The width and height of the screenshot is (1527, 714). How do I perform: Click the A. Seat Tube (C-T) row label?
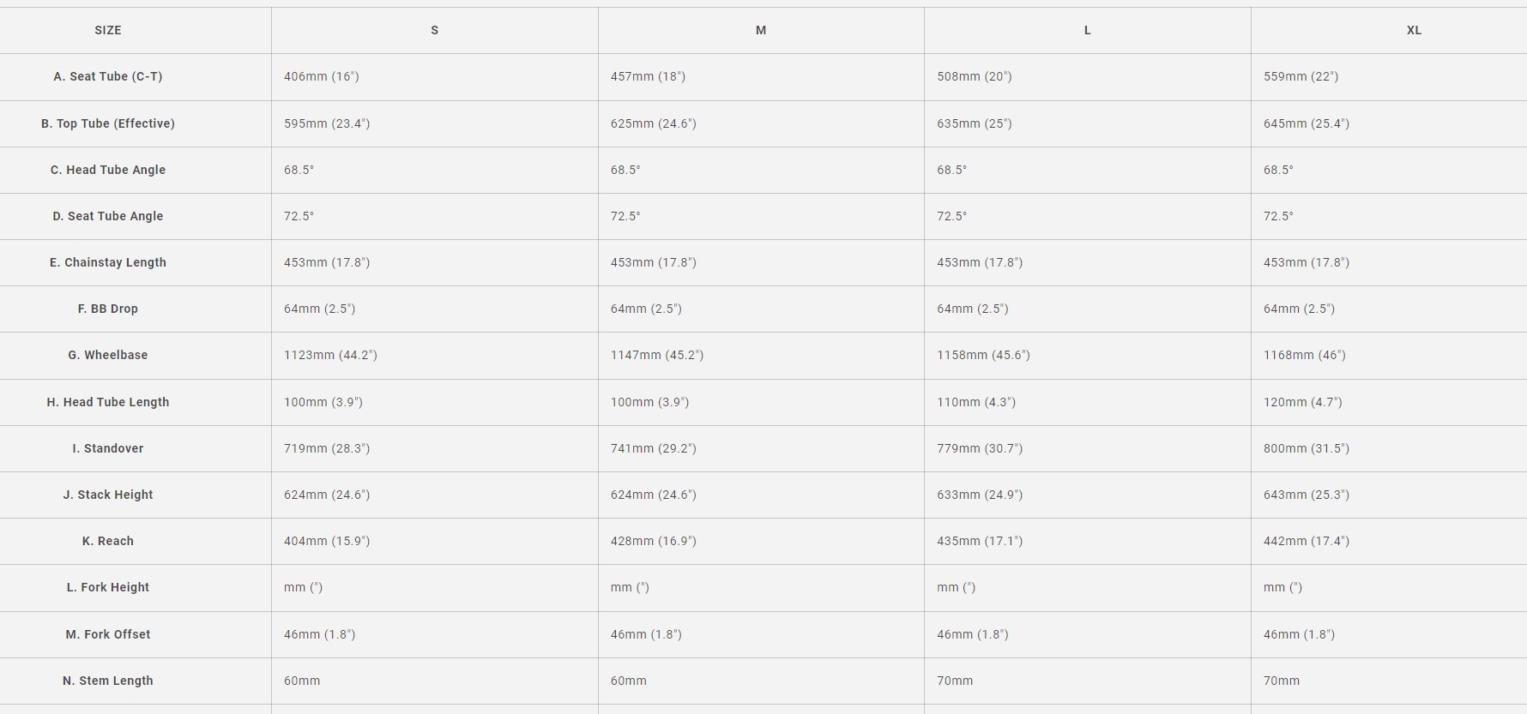[x=108, y=76]
